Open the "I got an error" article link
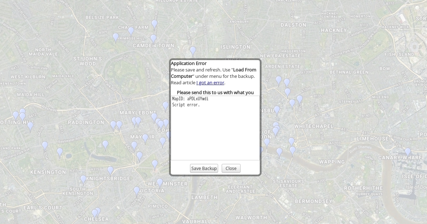This screenshot has height=224, width=427. [210, 82]
